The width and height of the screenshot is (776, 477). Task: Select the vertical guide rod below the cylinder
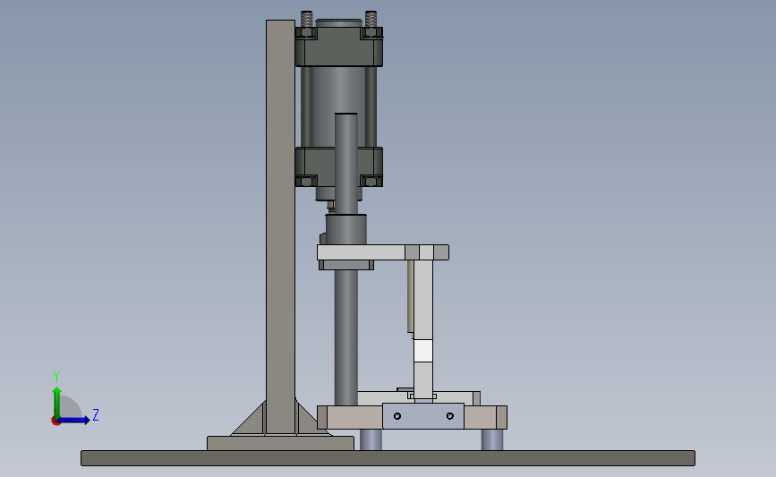click(346, 337)
